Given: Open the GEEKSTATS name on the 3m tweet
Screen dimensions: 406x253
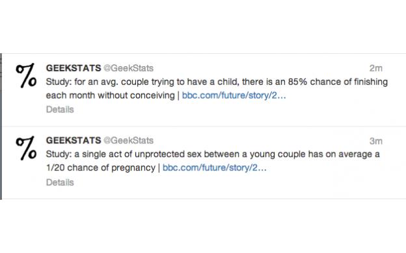Looking at the screenshot, I should [74, 140].
